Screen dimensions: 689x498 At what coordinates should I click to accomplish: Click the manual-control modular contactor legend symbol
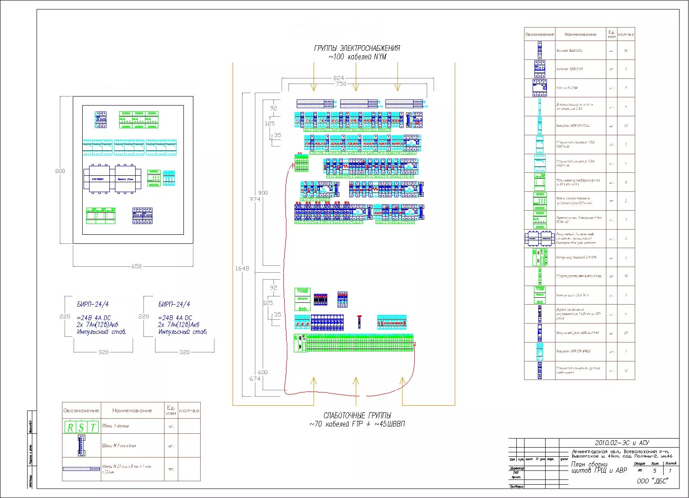[x=540, y=370]
